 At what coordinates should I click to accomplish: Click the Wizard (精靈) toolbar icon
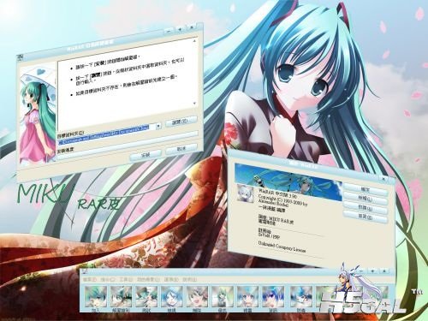[x=247, y=296]
